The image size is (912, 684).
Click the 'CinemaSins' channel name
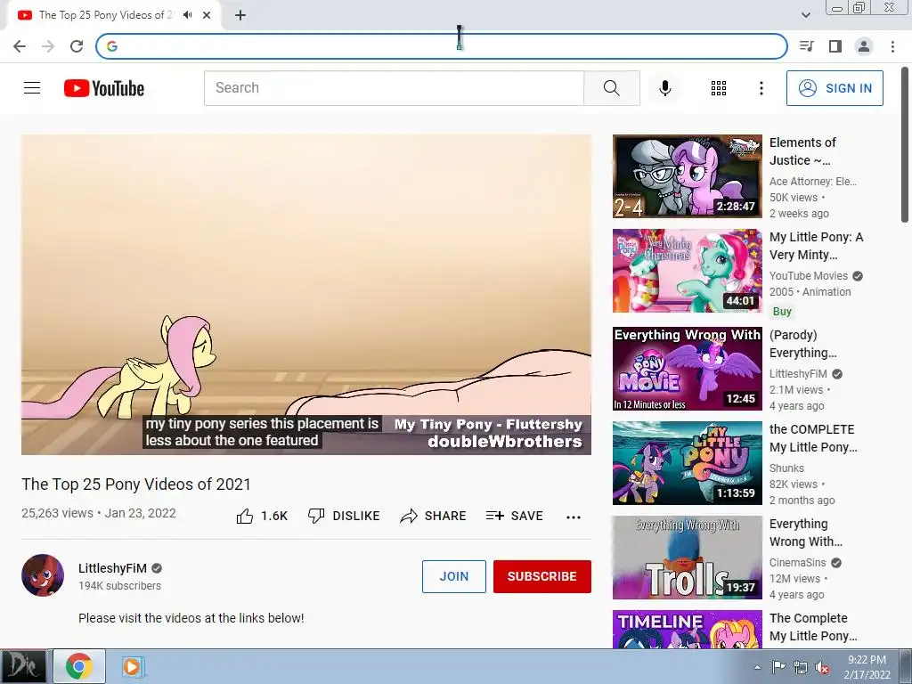pyautogui.click(x=797, y=563)
